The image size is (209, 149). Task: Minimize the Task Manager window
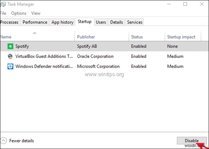click(169, 4)
